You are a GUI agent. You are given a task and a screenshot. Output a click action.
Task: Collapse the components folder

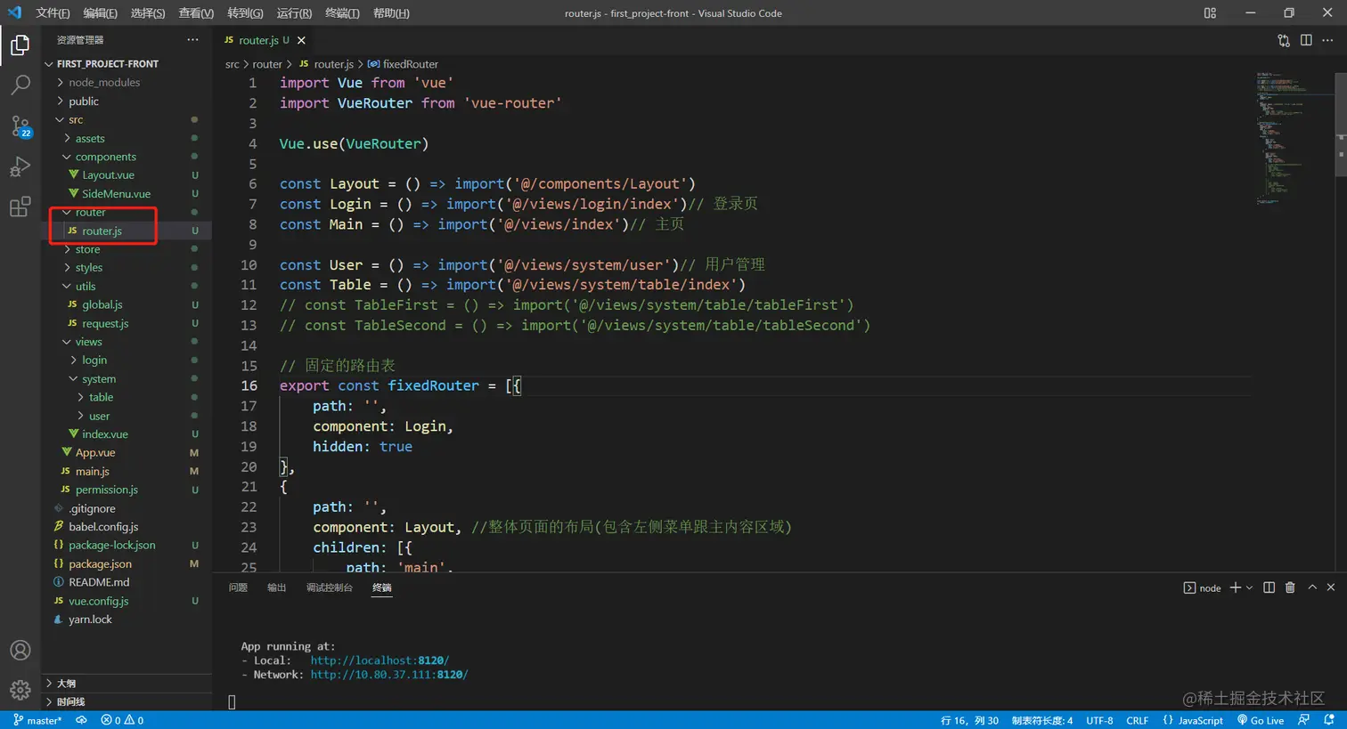[x=105, y=157]
